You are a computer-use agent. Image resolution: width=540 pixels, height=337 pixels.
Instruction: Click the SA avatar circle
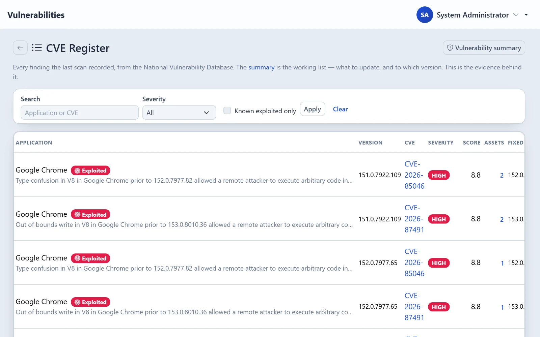(x=425, y=15)
